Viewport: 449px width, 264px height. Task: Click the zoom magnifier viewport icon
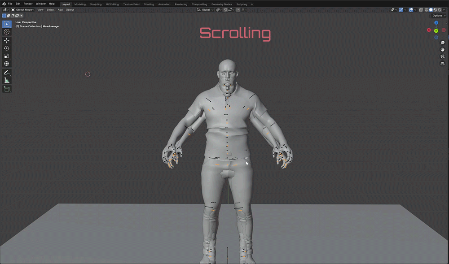click(x=442, y=43)
